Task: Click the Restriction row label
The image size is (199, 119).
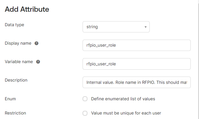Action: 15,113
